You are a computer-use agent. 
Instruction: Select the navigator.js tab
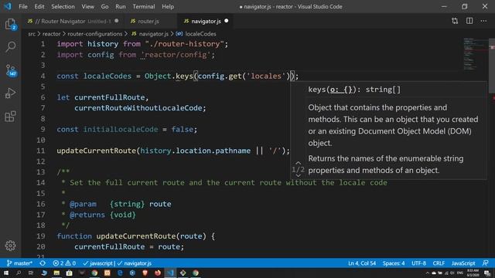(206, 21)
